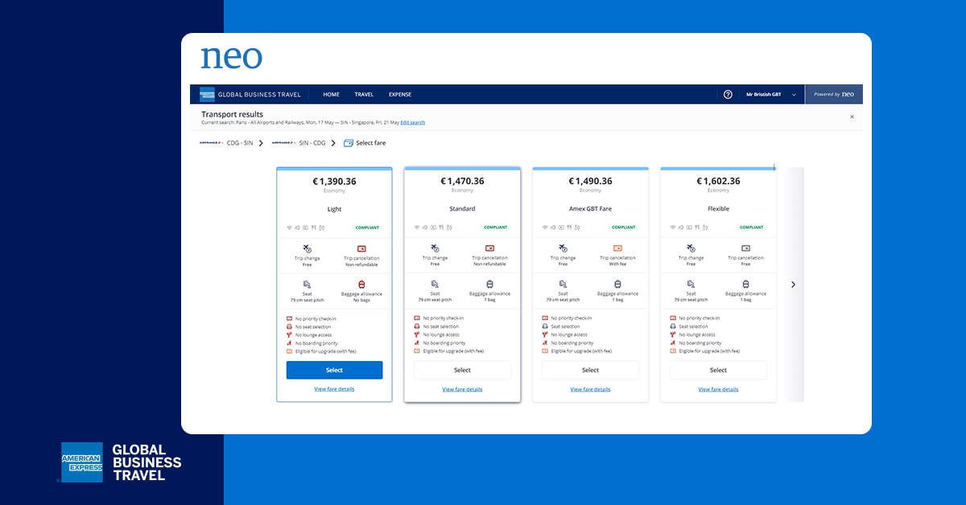The image size is (966, 505).
Task: Close the Transport results panel
Action: (x=852, y=117)
